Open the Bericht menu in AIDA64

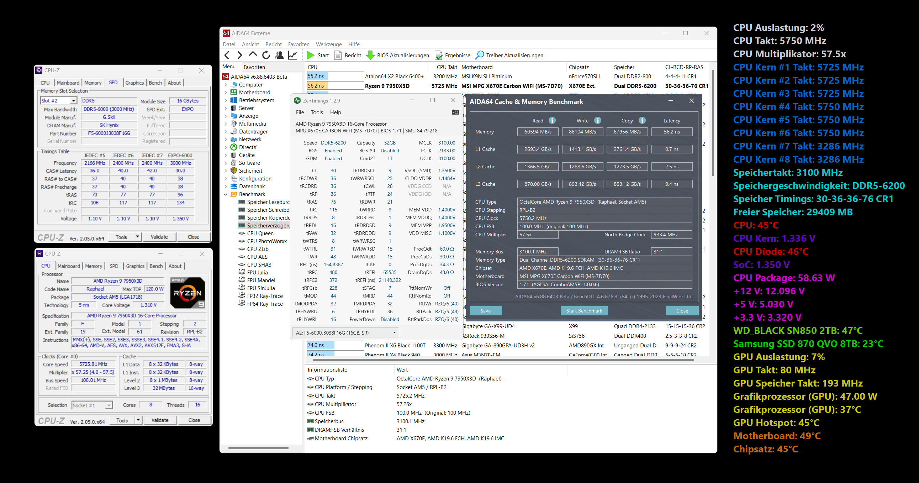273,44
